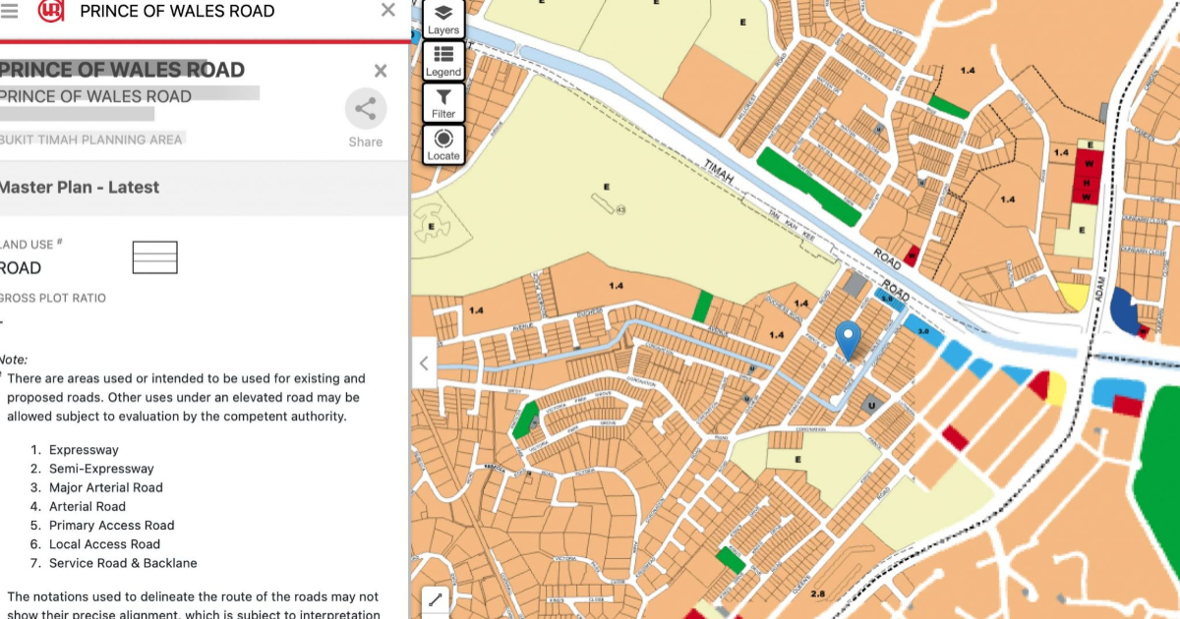The width and height of the screenshot is (1180, 619).
Task: Show the map Legend
Action: (443, 61)
